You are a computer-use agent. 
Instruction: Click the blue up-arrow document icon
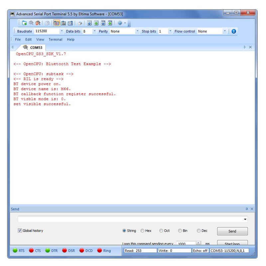(89, 23)
